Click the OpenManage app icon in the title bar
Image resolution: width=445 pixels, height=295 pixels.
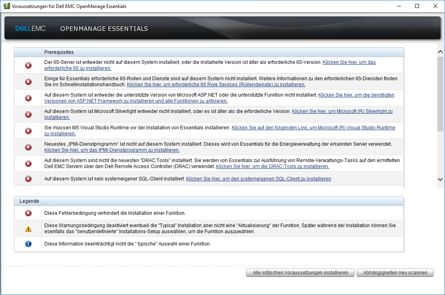click(6, 6)
